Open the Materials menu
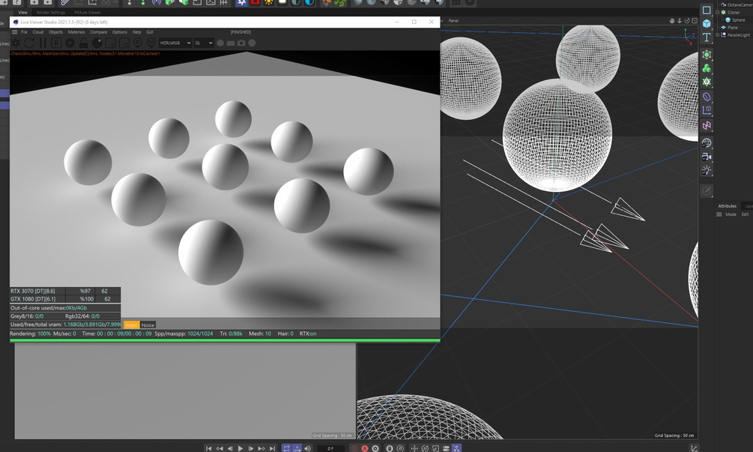753x452 pixels. [76, 32]
